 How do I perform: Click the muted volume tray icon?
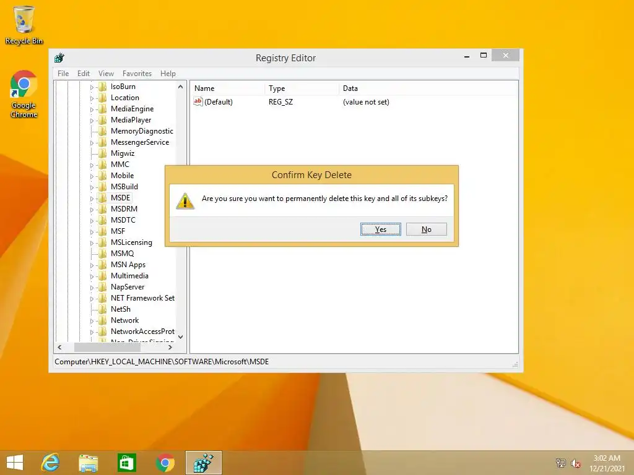click(x=575, y=463)
